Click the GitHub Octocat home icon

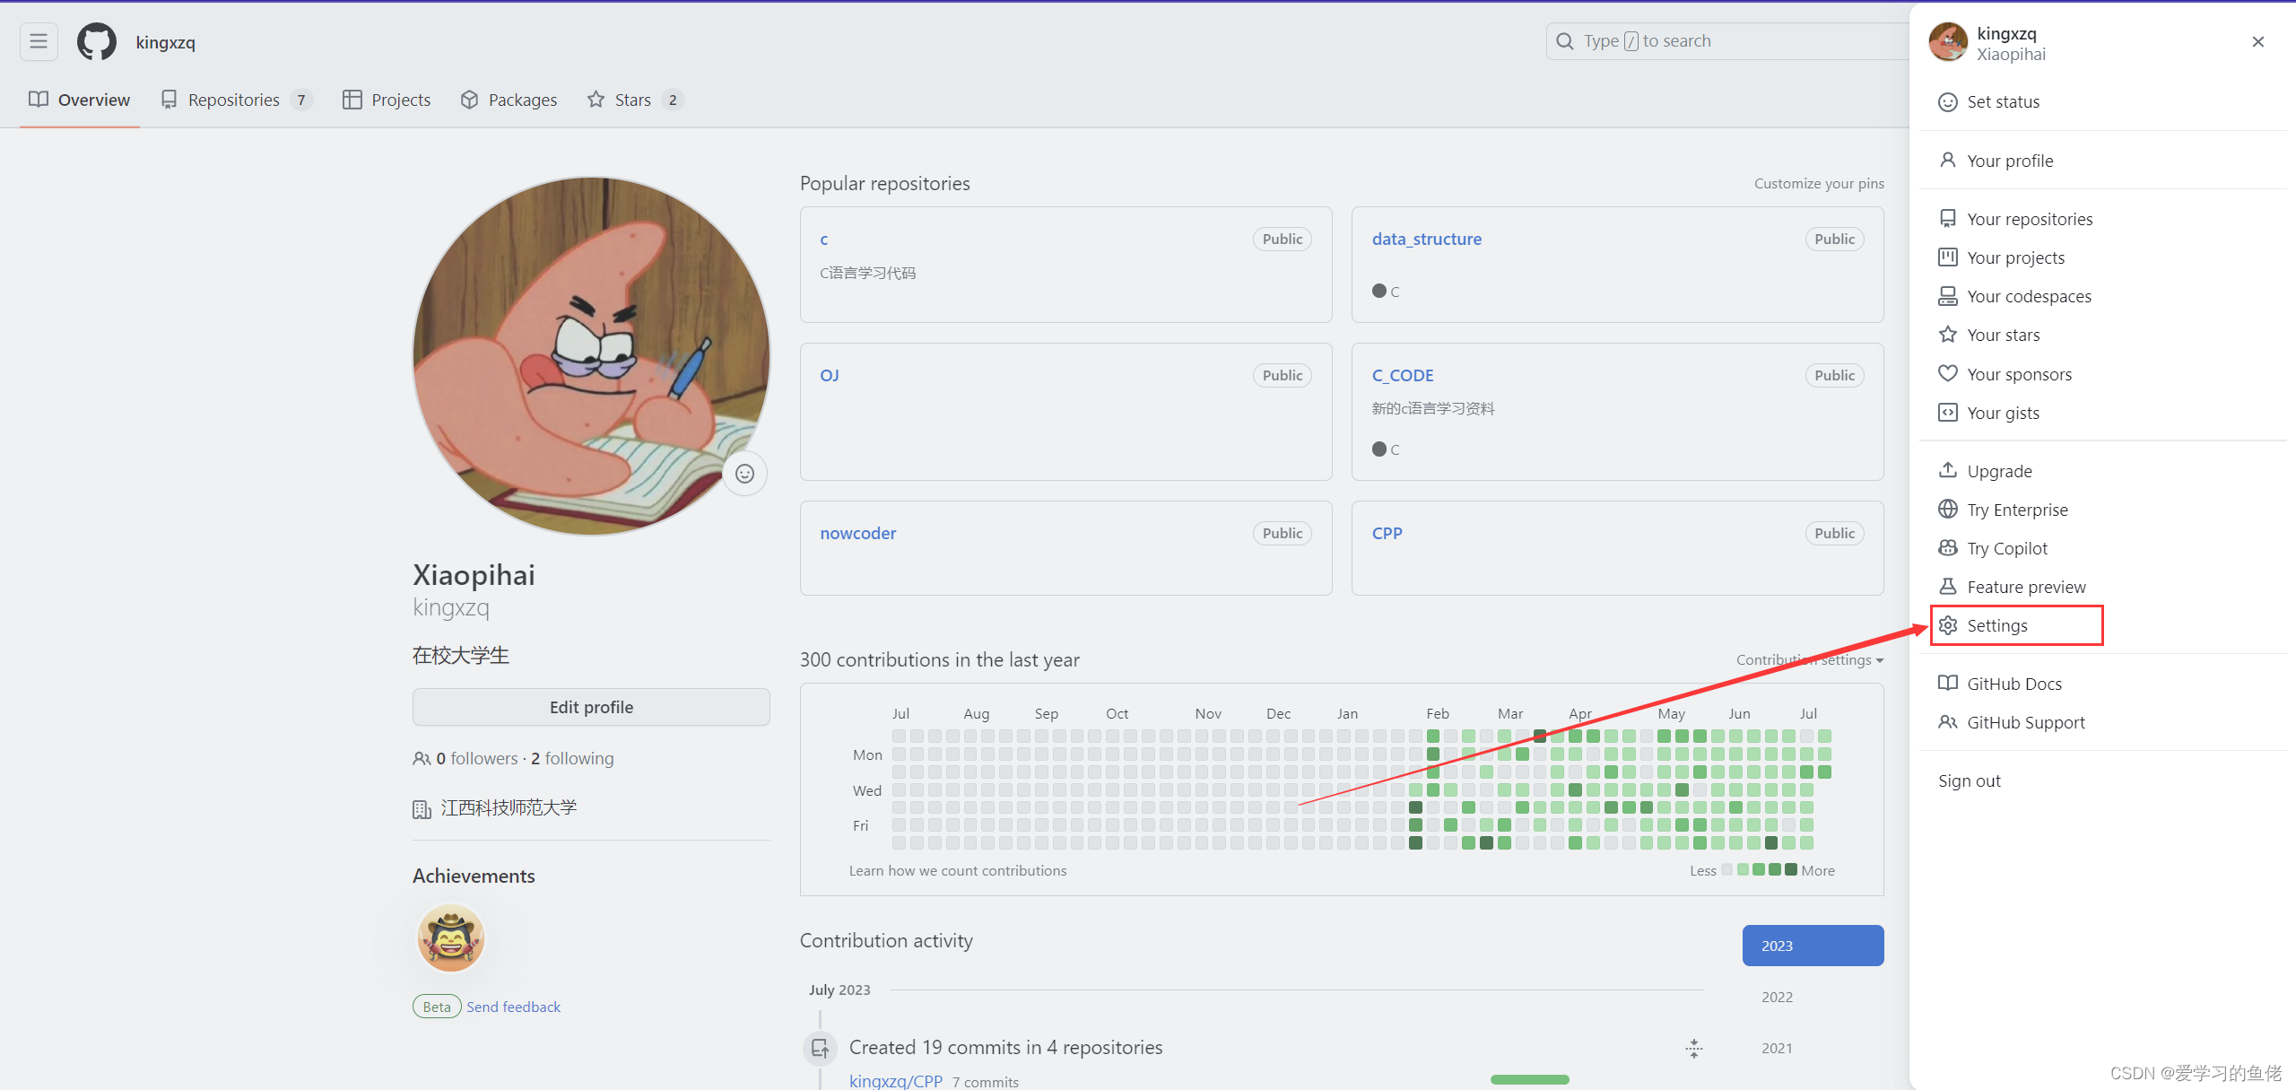(93, 39)
